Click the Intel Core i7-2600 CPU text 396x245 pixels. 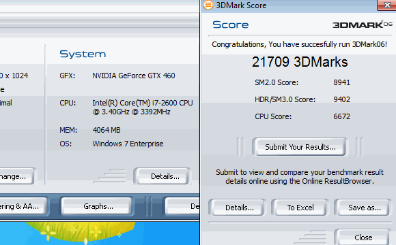[143, 108]
